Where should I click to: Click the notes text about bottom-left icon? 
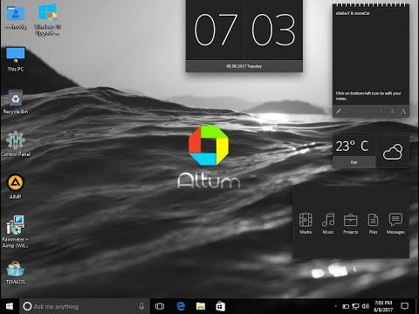(368, 96)
